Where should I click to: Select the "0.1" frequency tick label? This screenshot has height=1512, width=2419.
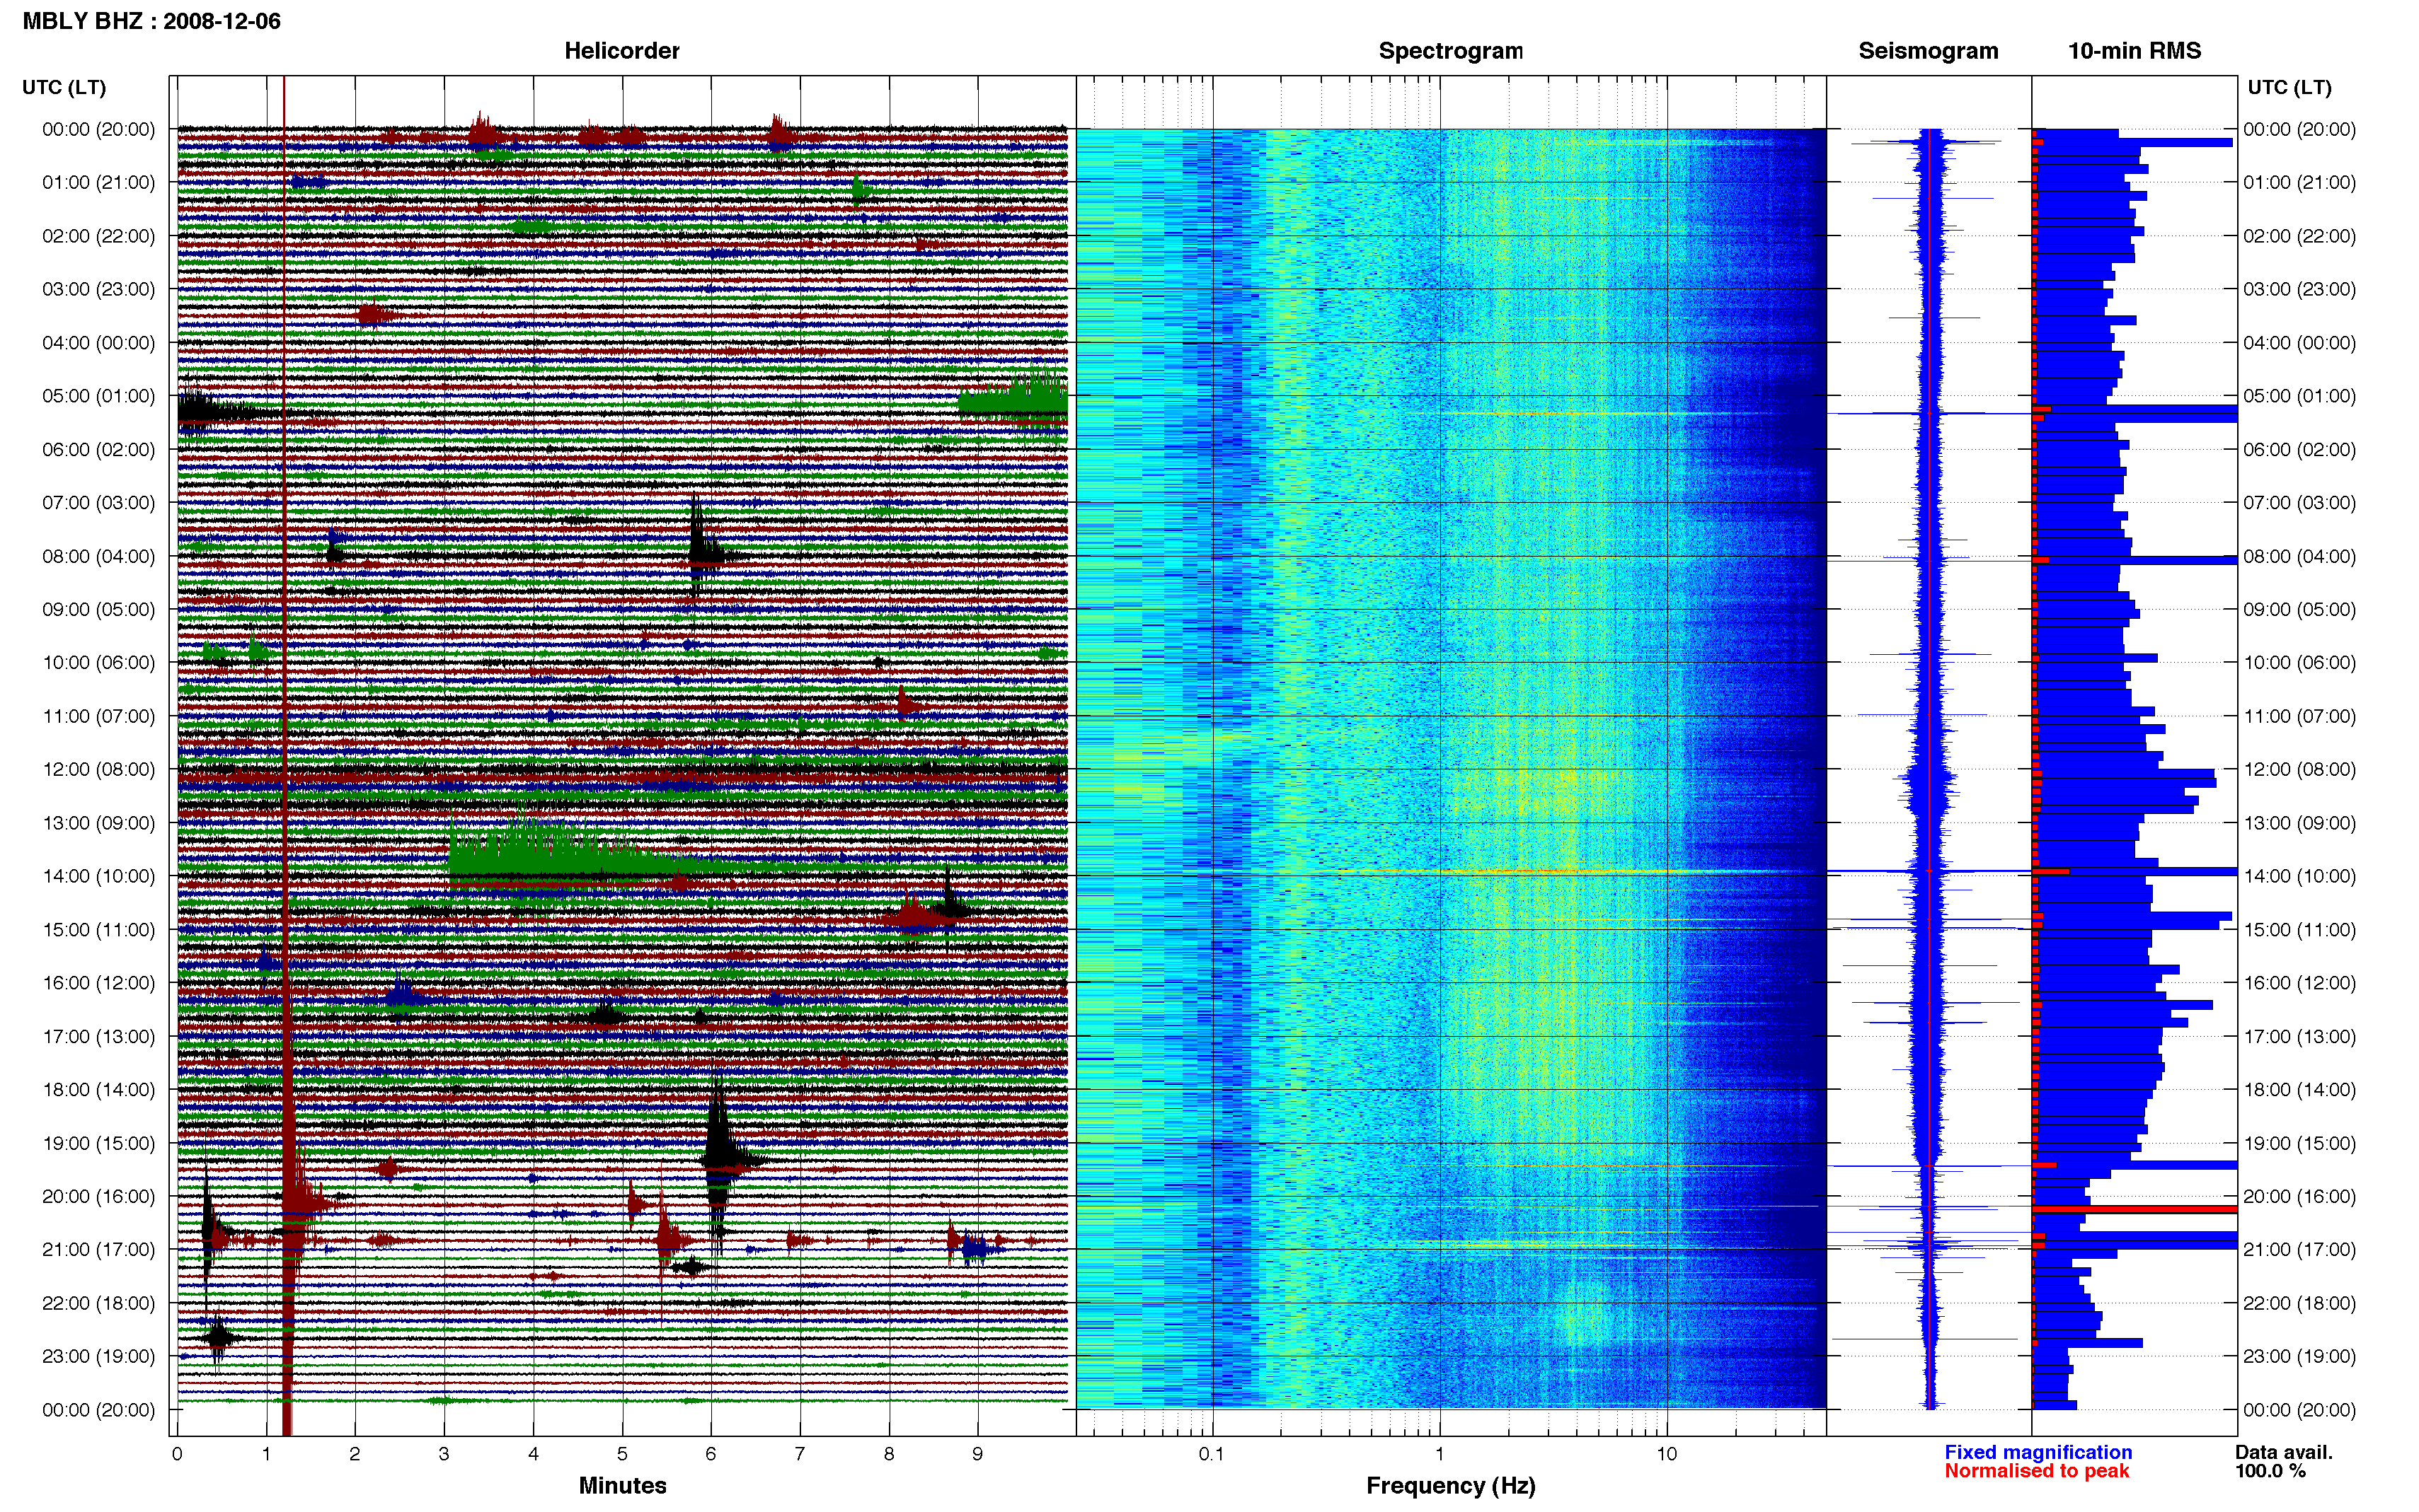point(1212,1454)
